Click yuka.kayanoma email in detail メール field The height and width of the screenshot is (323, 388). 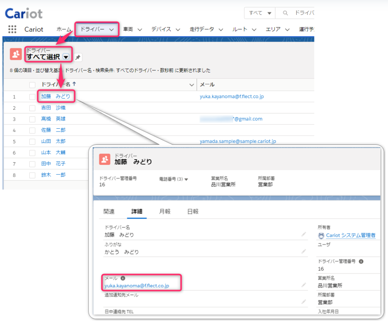[x=137, y=286]
